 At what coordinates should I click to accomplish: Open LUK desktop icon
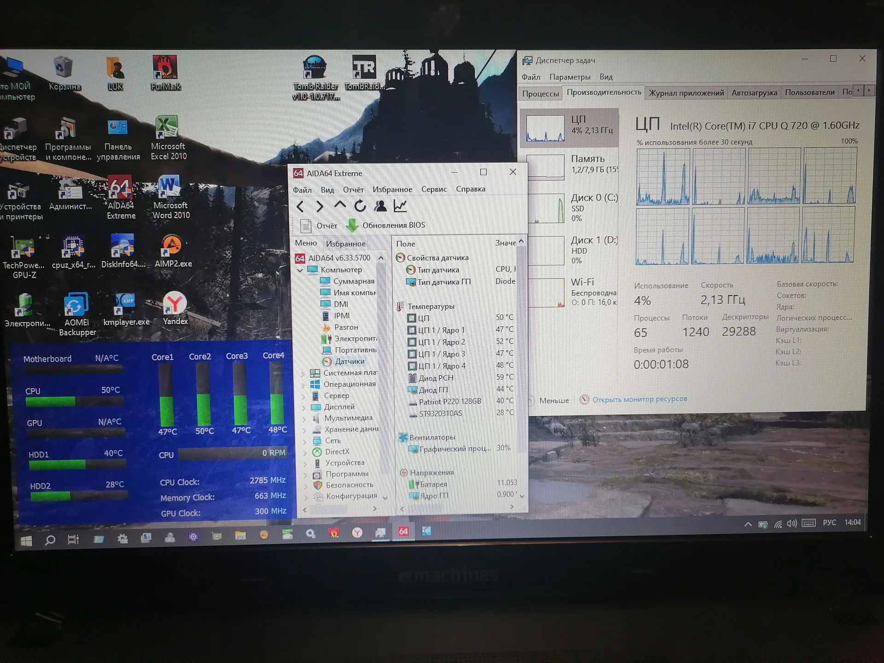(115, 74)
